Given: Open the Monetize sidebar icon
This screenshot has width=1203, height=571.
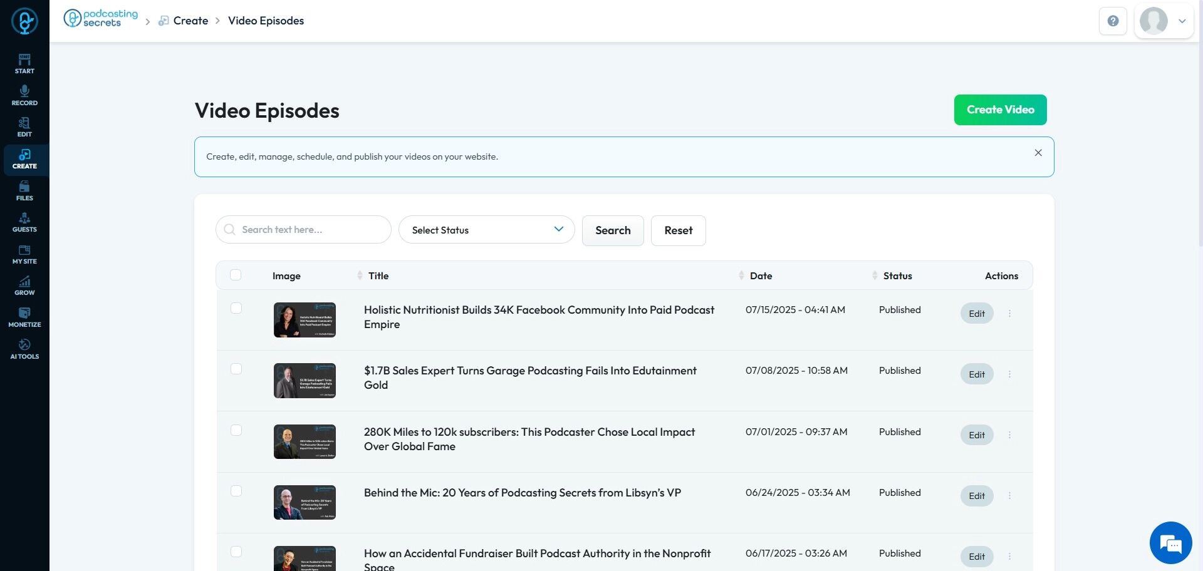Looking at the screenshot, I should pyautogui.click(x=24, y=317).
